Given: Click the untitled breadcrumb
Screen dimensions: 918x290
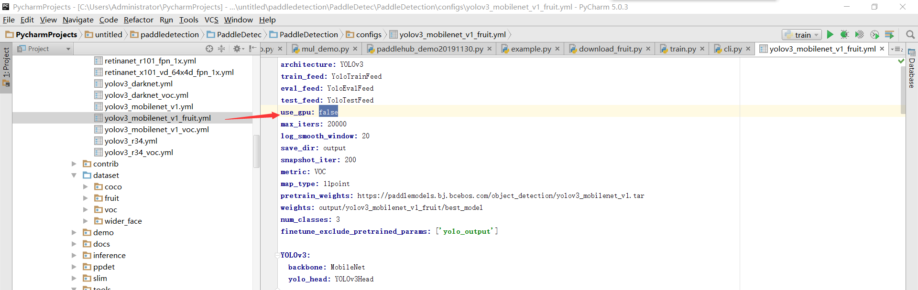Looking at the screenshot, I should [x=103, y=34].
